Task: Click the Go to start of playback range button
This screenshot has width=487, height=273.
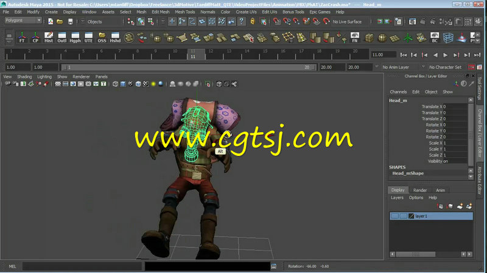Action: click(404, 55)
